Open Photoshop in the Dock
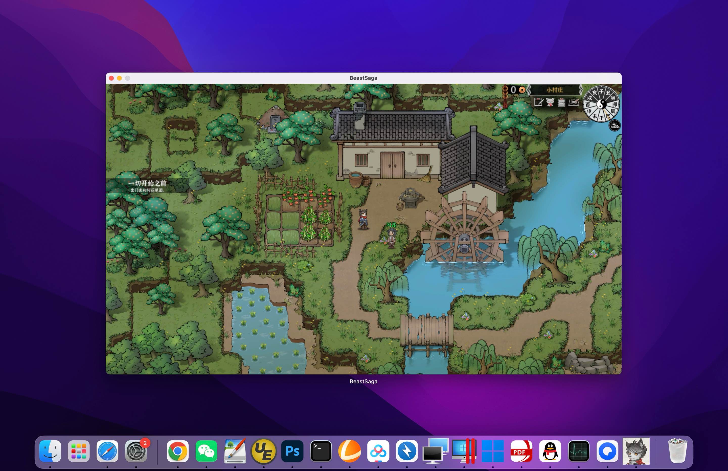The width and height of the screenshot is (728, 471). (292, 451)
